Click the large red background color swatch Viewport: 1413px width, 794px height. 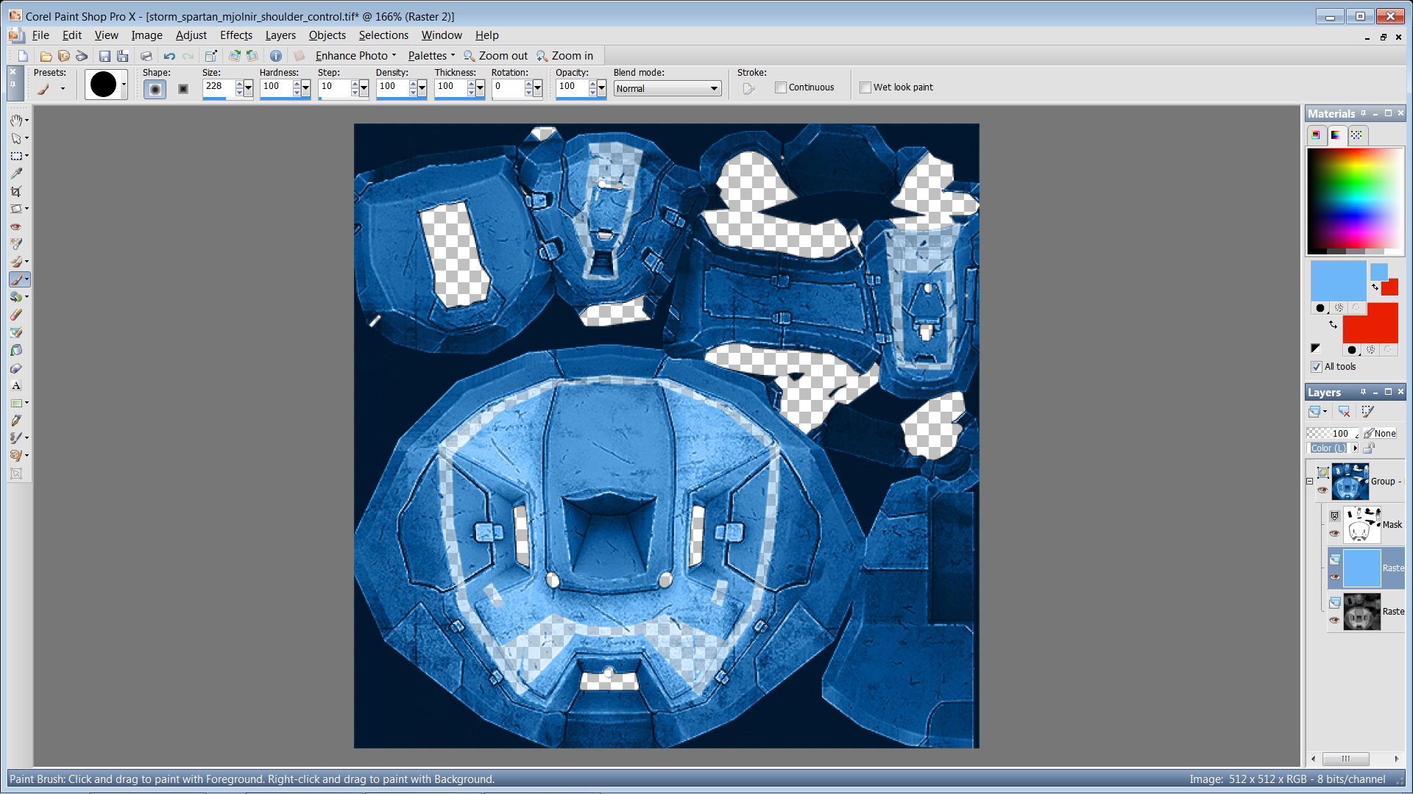[1370, 323]
